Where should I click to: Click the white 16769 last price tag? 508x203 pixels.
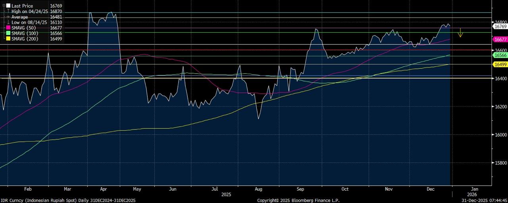(500, 26)
